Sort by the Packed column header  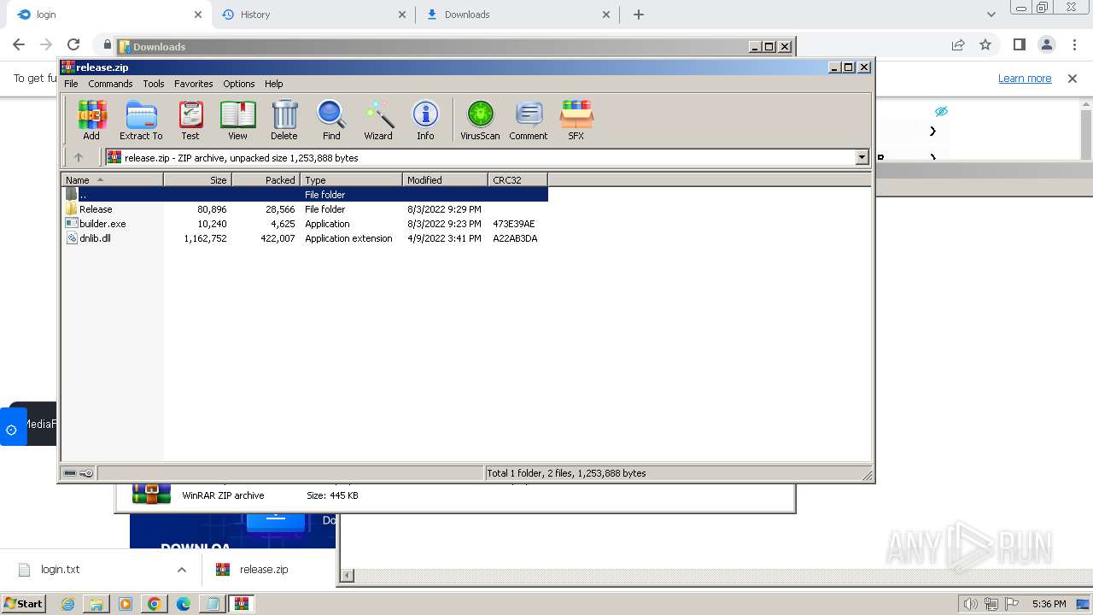(266, 179)
